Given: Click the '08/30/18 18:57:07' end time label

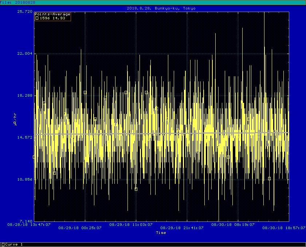Looking at the screenshot, I should pos(284,227).
